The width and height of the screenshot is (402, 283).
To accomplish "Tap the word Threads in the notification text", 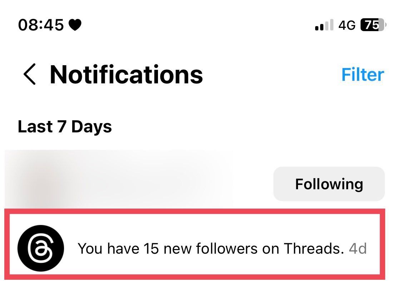I will pos(313,248).
